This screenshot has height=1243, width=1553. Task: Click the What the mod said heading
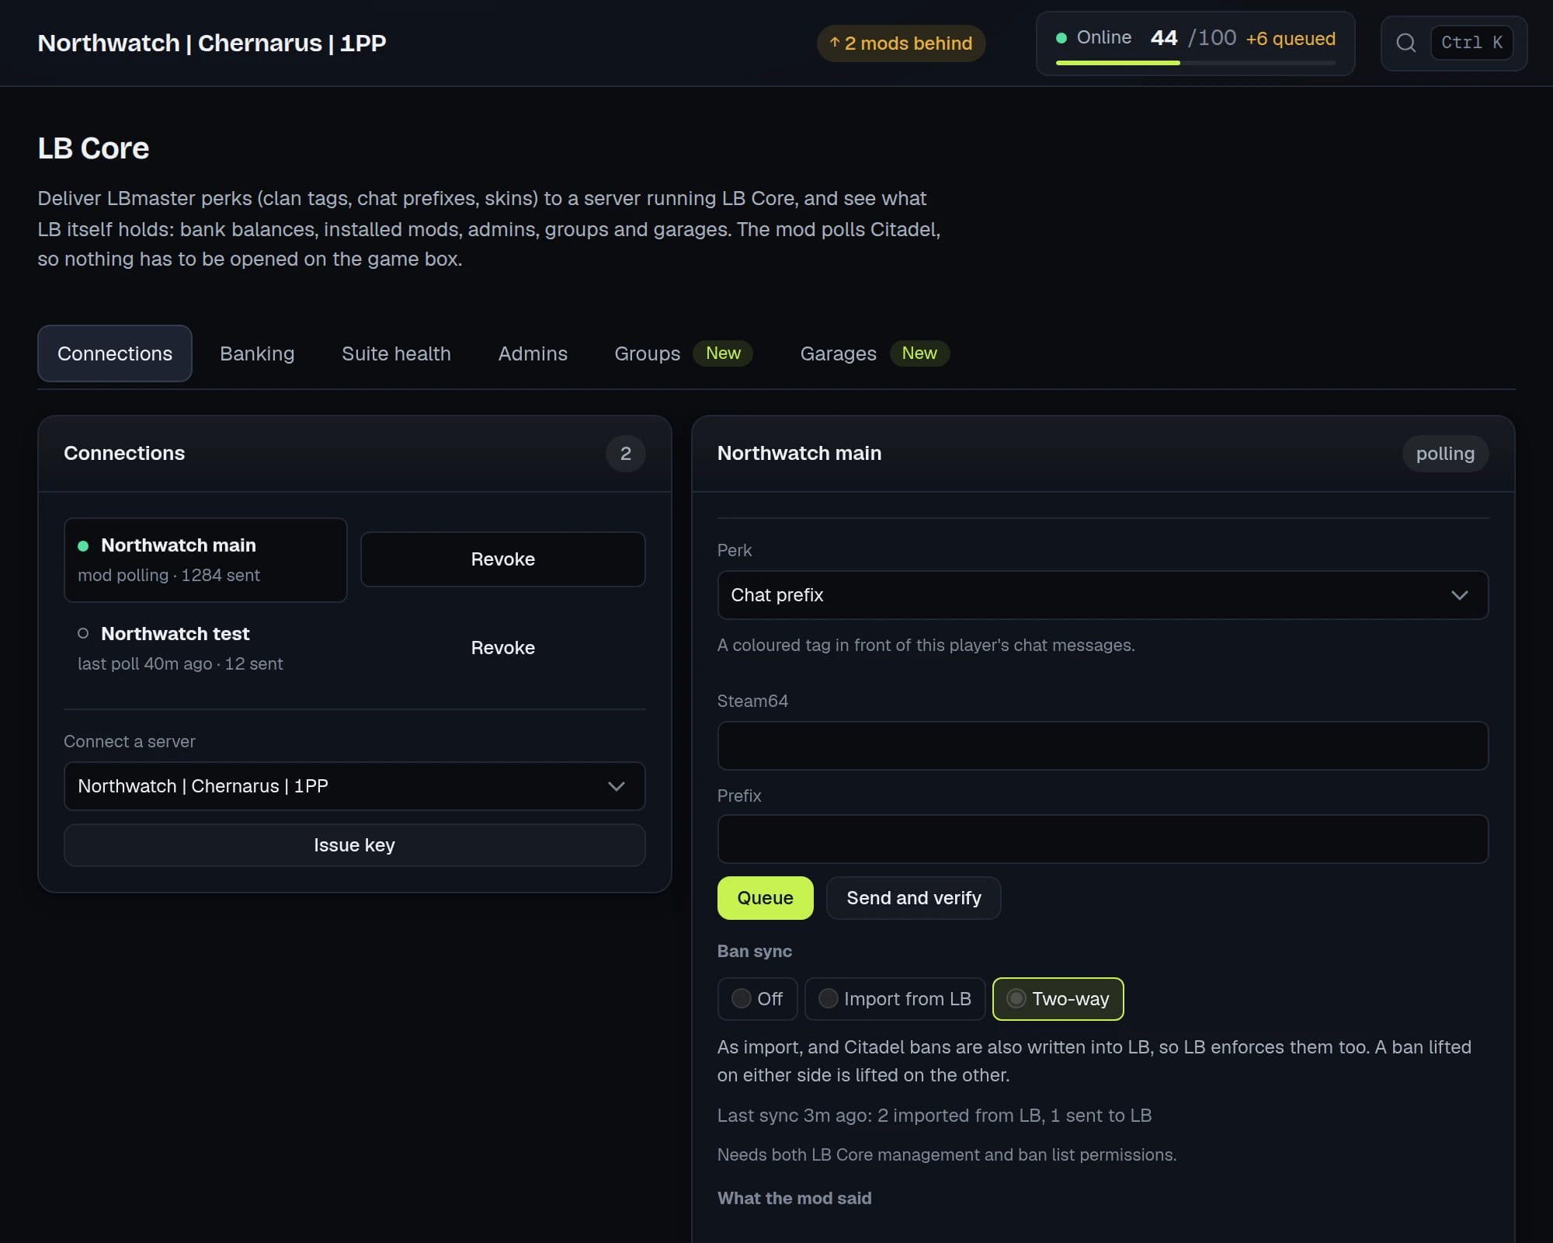pos(794,1199)
